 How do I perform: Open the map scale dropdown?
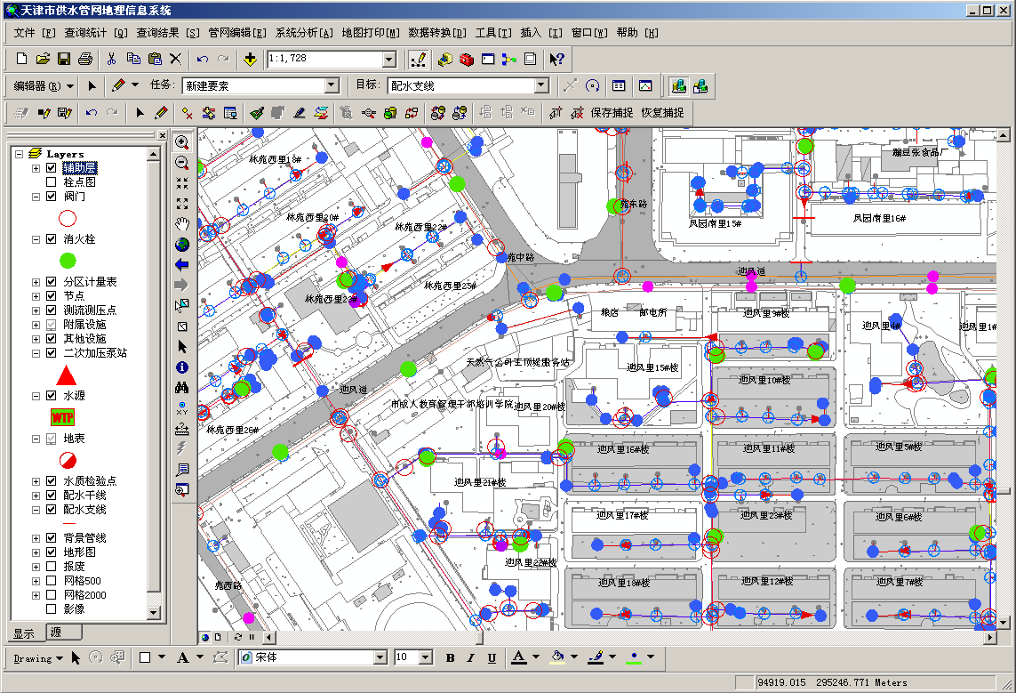[x=388, y=60]
